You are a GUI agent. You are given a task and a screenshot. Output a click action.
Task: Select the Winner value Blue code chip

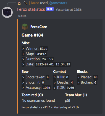point(44,49)
